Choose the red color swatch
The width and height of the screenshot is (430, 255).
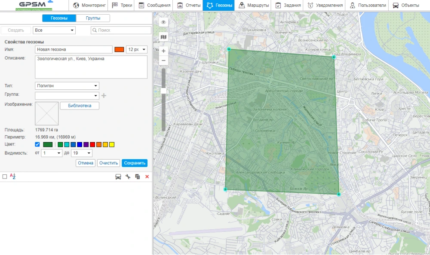[92, 145]
